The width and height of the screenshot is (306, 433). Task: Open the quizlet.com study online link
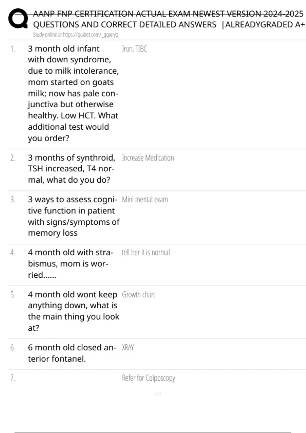[75, 35]
